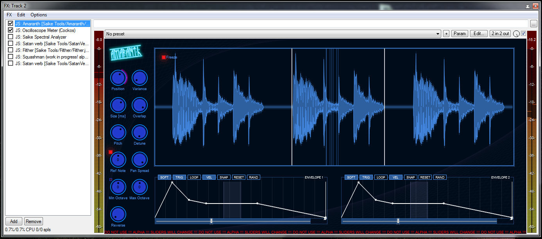The width and height of the screenshot is (542, 239).
Task: Click the ENVELOPE 1 label
Action: [314, 177]
